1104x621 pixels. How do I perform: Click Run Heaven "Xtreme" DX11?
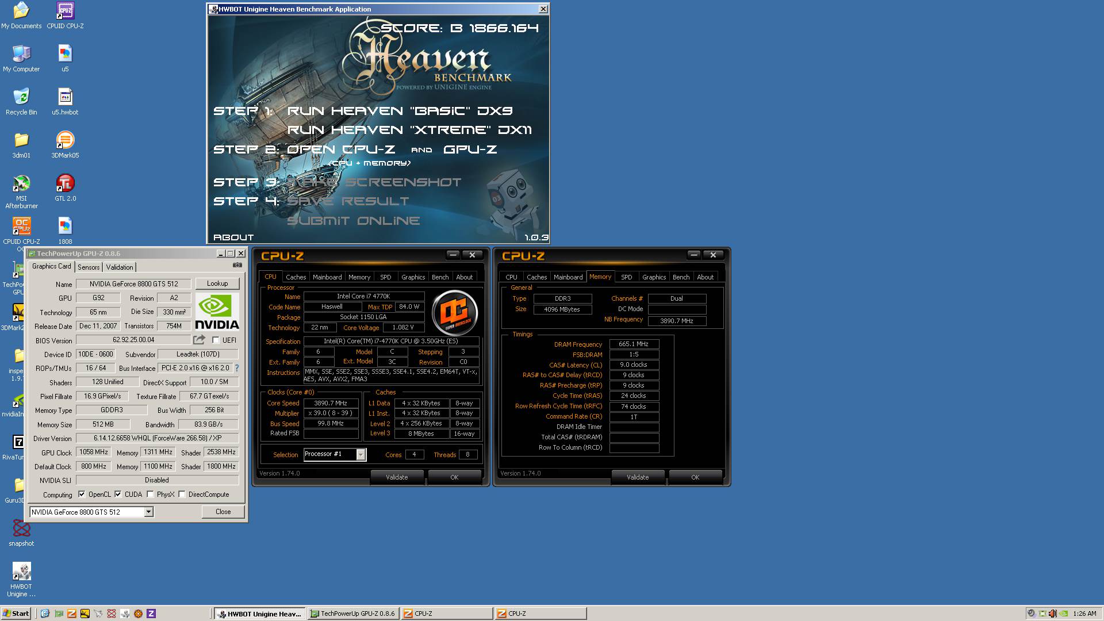pyautogui.click(x=409, y=130)
